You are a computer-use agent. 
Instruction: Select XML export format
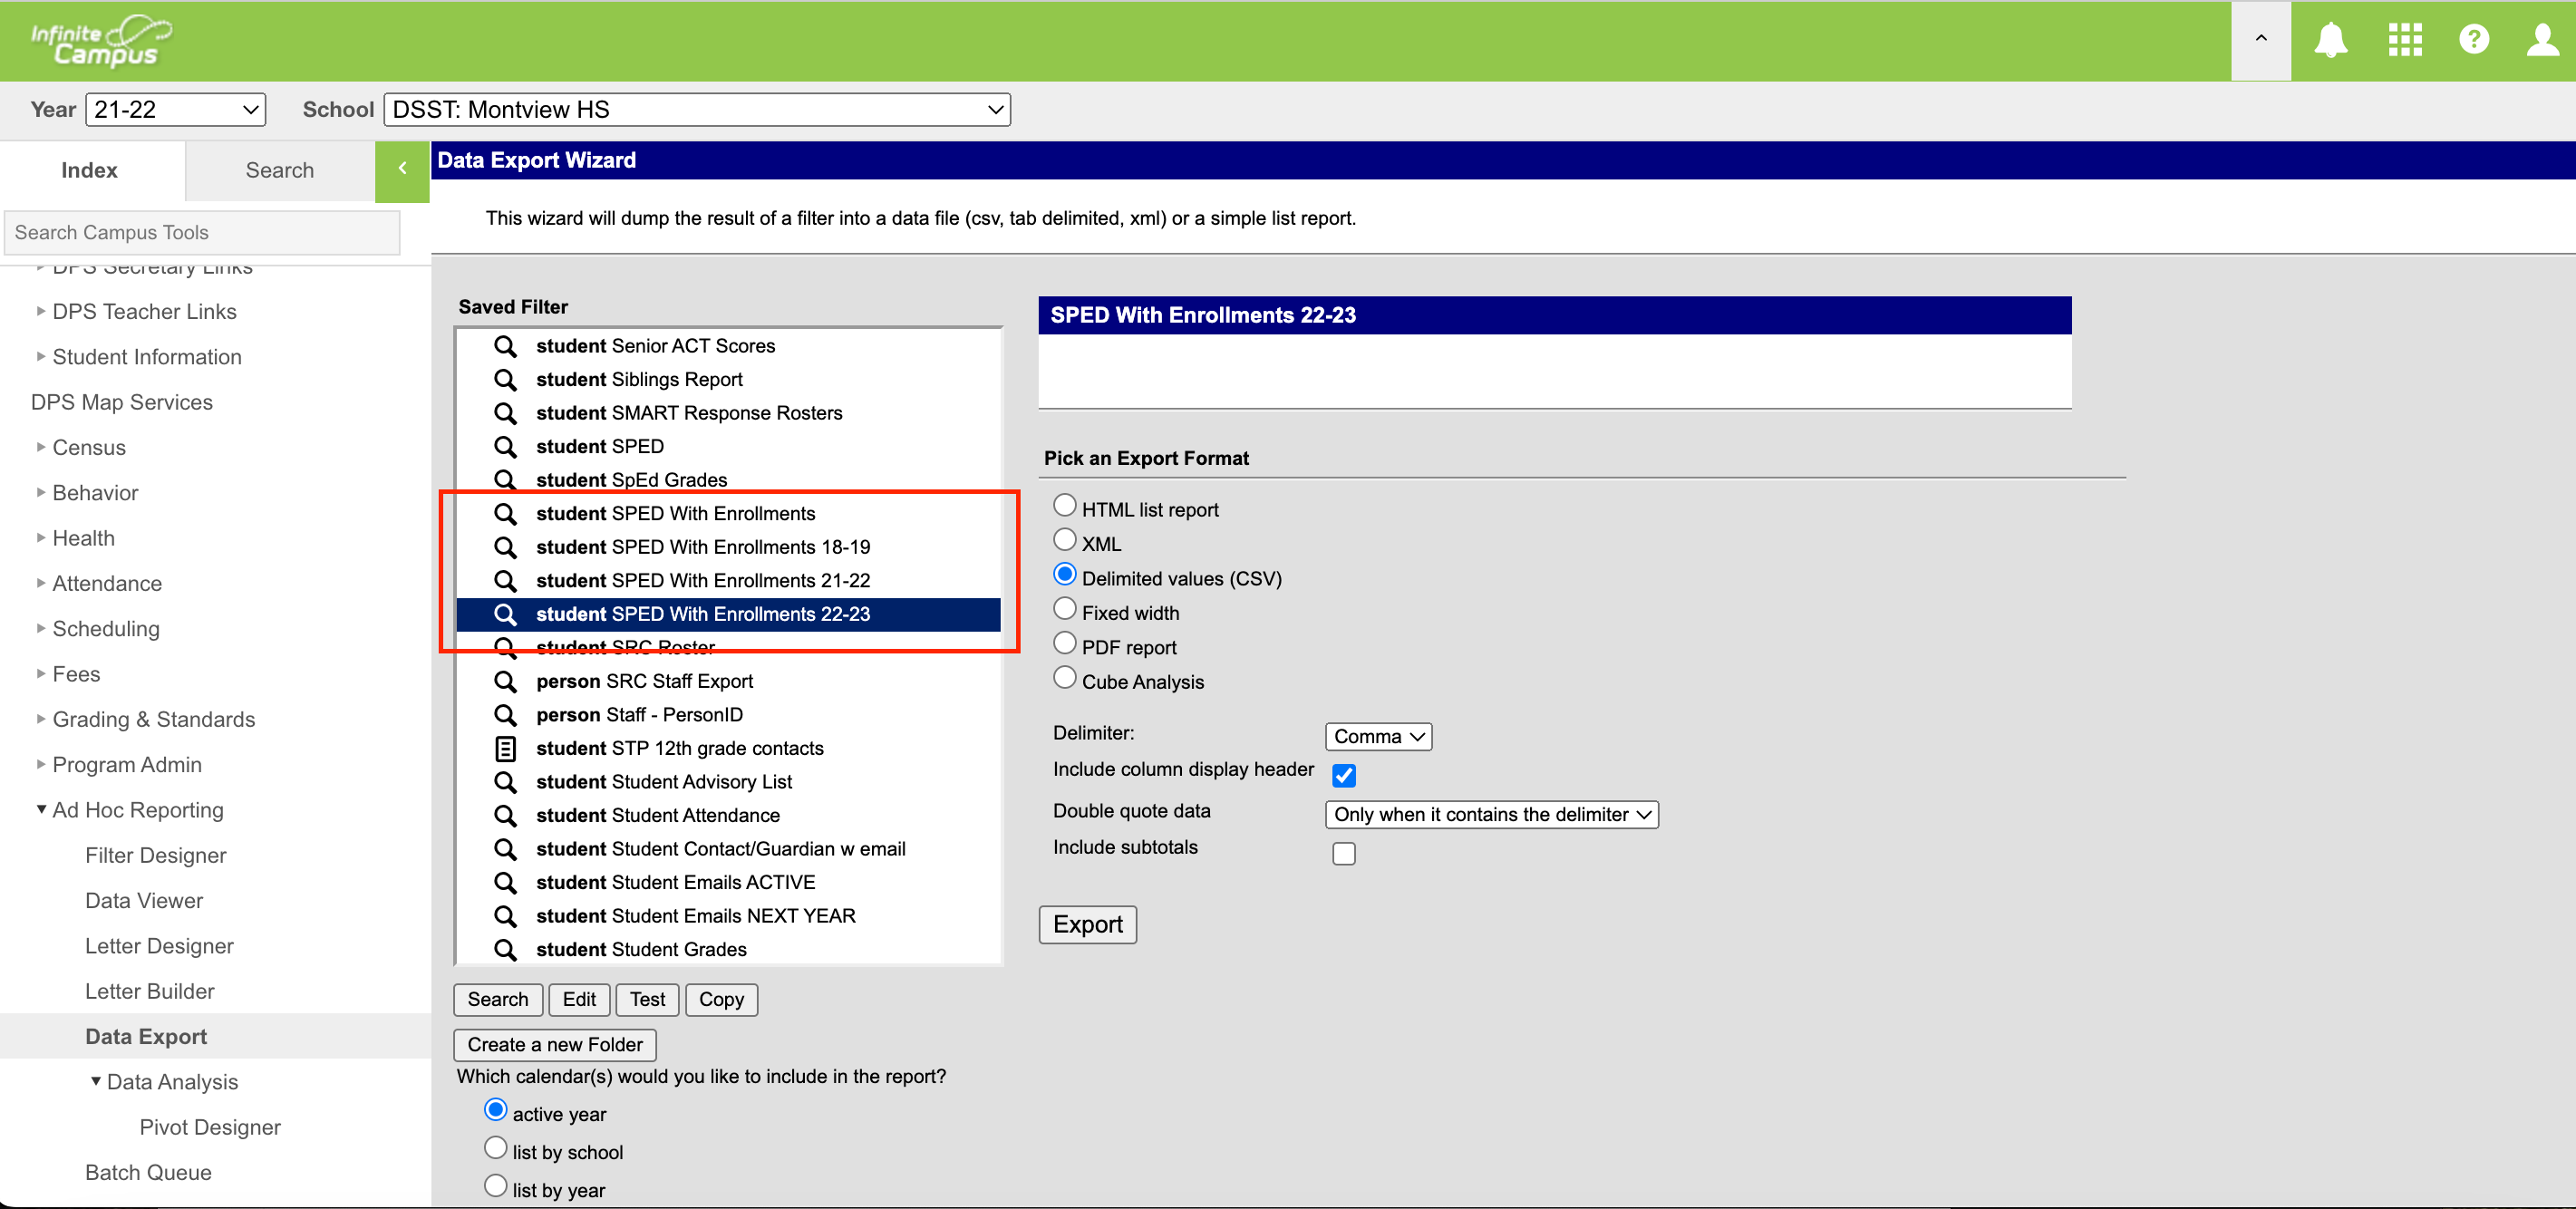(x=1065, y=540)
